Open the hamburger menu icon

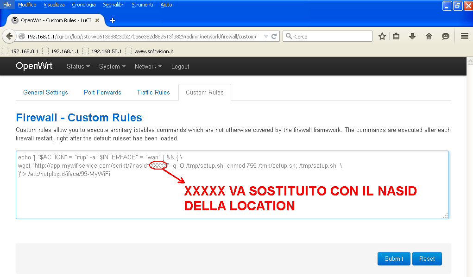[465, 36]
